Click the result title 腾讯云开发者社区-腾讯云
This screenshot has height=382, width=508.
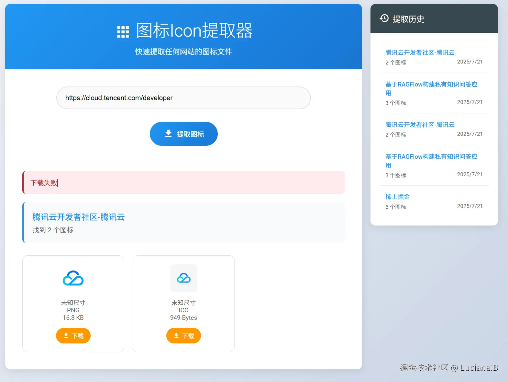[x=79, y=217]
